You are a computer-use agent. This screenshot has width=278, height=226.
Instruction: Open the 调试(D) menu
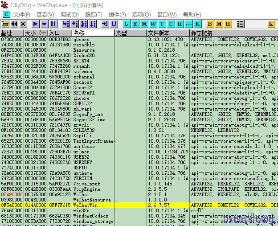(69, 15)
